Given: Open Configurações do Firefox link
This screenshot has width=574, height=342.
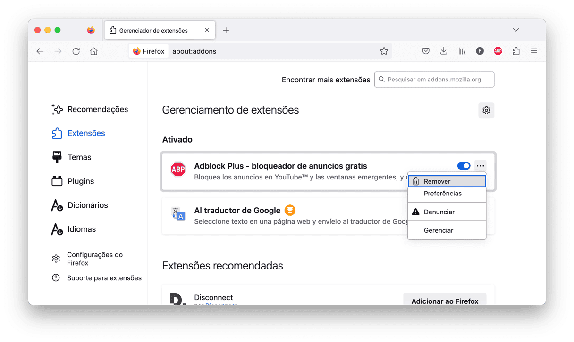Looking at the screenshot, I should pyautogui.click(x=87, y=259).
